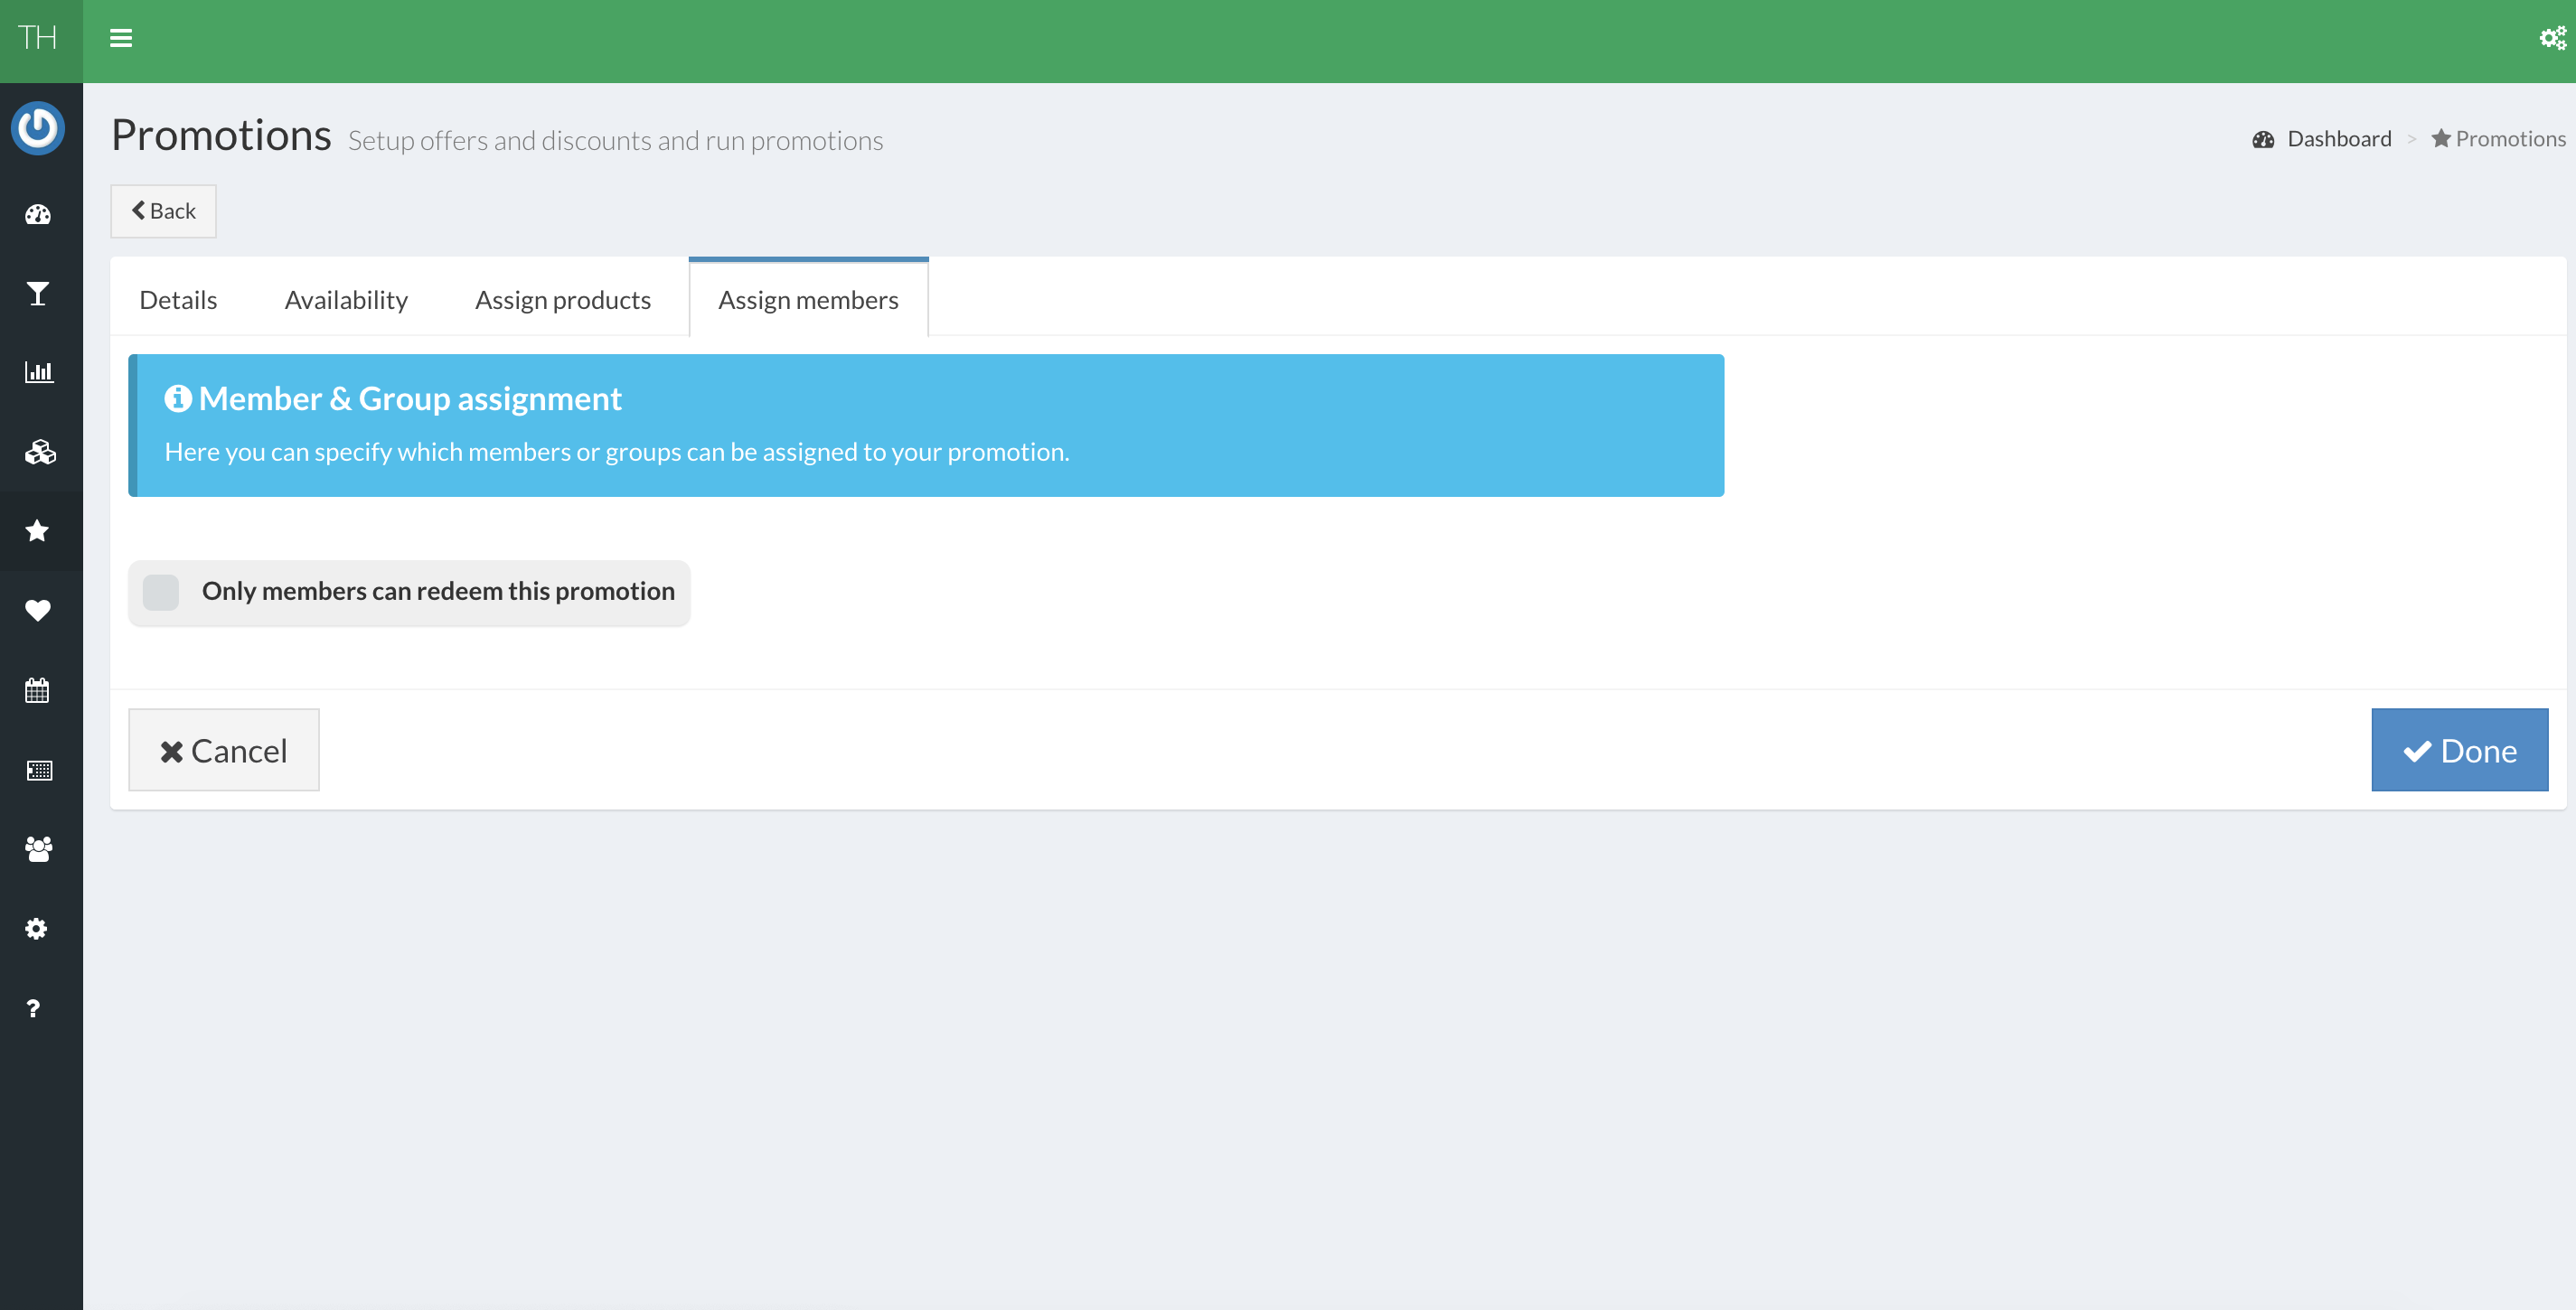Toggle the hamburger menu in header
This screenshot has height=1310, width=2576.
[x=121, y=38]
